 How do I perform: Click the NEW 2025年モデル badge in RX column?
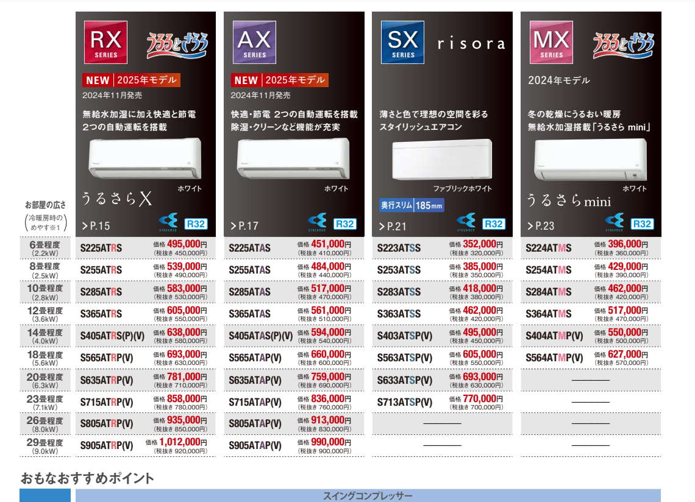click(131, 80)
